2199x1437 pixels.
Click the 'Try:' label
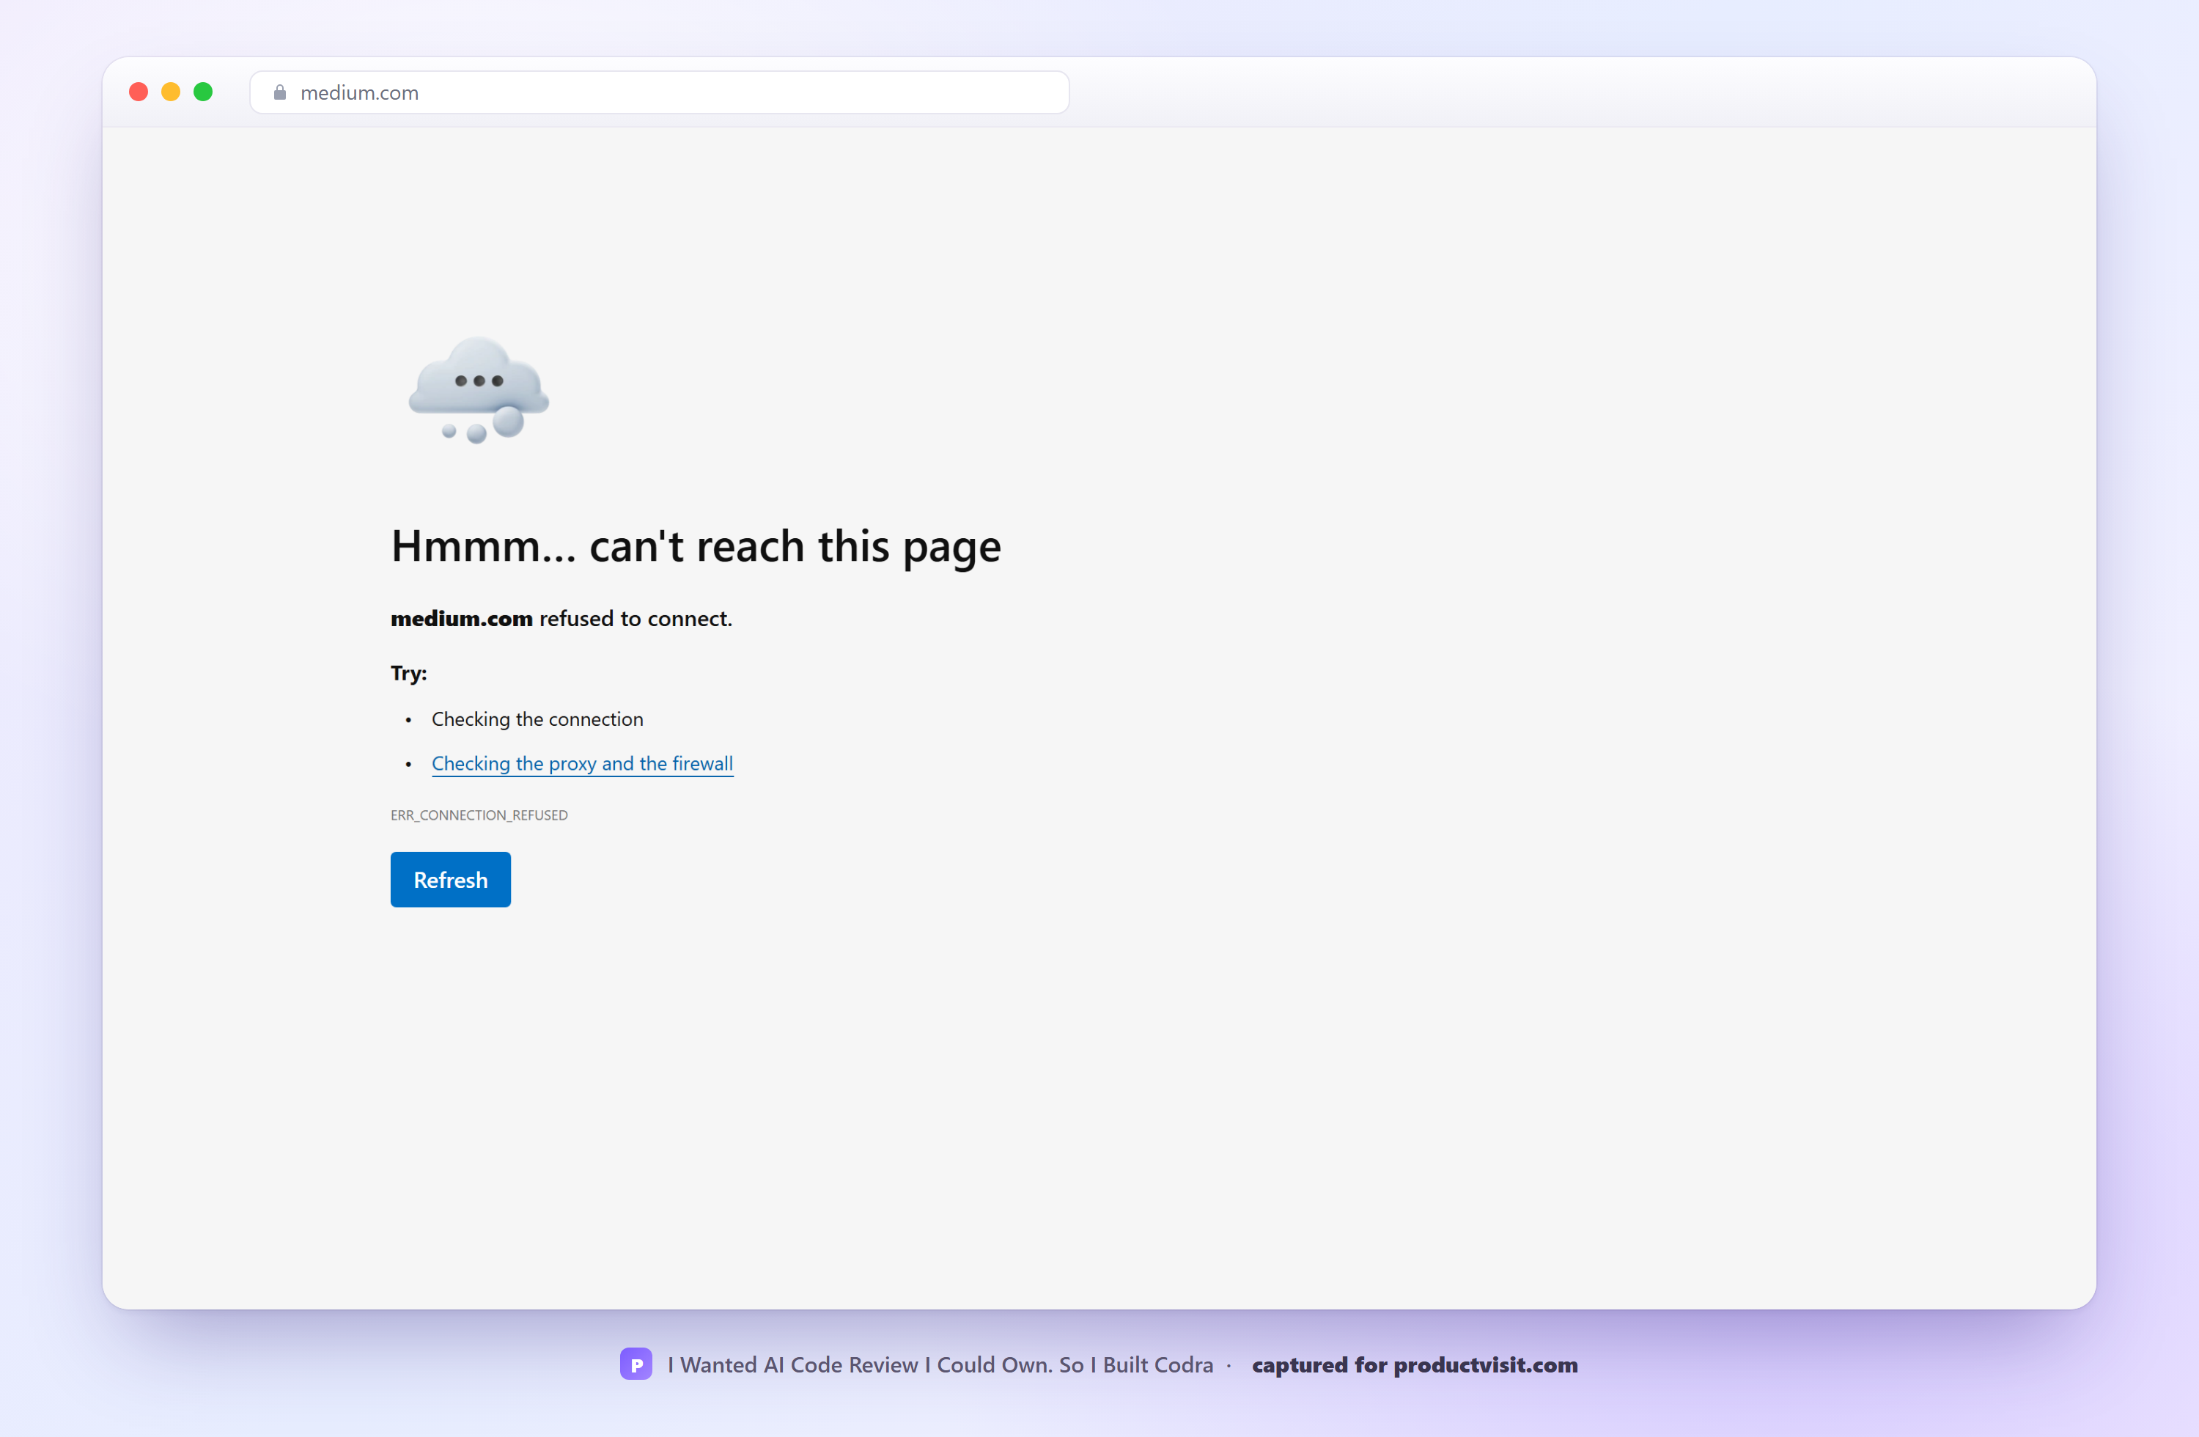(x=408, y=673)
